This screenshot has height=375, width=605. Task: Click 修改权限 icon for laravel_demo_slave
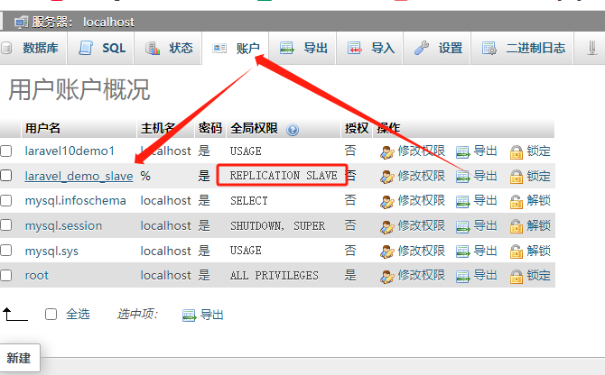387,177
